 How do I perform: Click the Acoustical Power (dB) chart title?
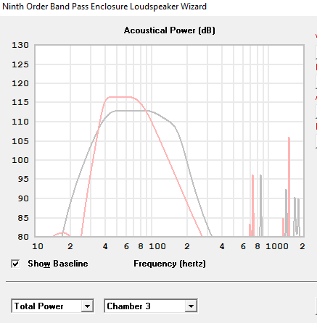pos(169,30)
